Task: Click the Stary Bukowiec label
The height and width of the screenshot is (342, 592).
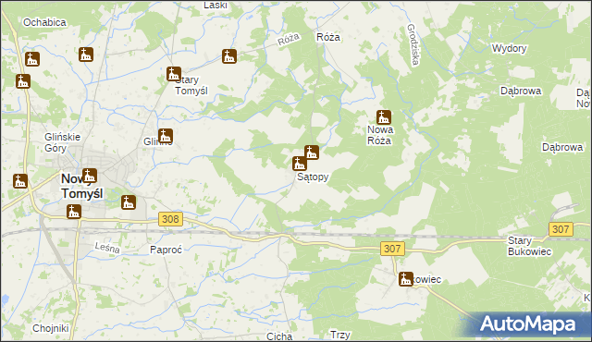Action: pyautogui.click(x=529, y=246)
